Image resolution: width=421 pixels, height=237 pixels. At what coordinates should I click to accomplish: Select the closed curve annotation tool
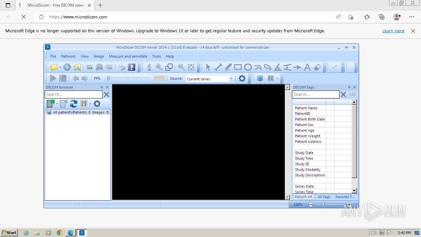coord(268,67)
